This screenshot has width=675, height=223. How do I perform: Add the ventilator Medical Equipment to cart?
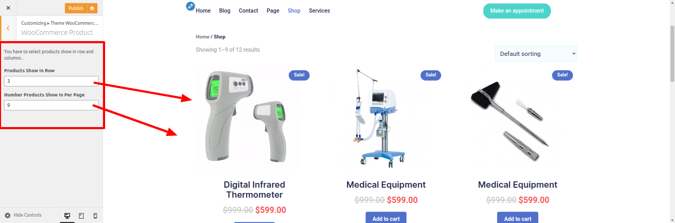[386, 218]
